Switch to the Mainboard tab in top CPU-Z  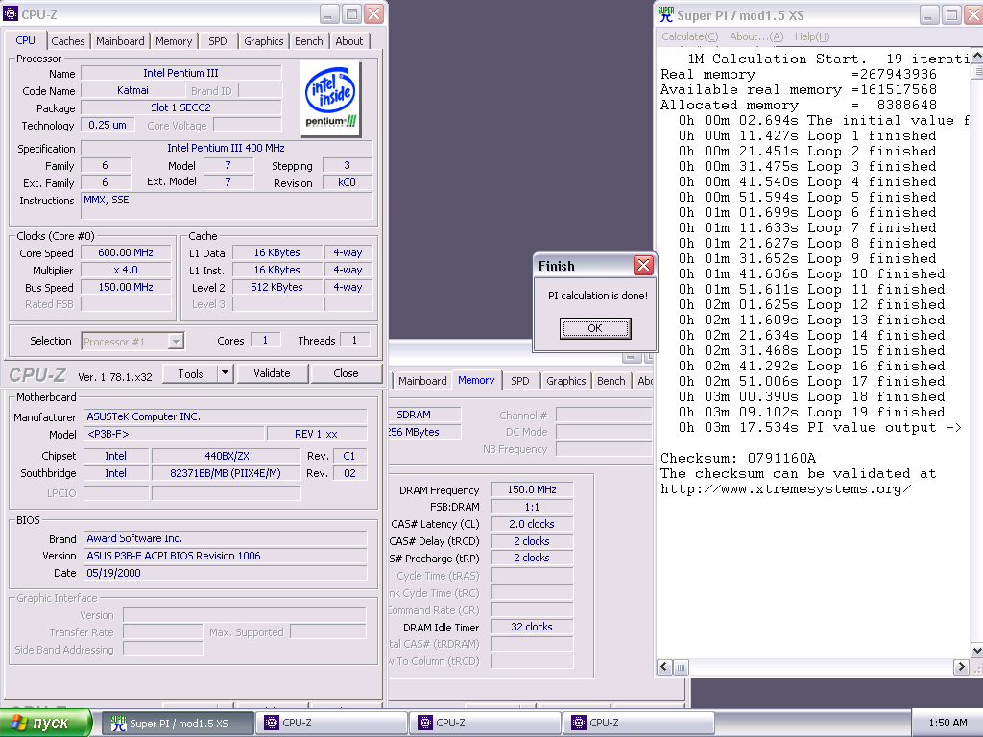tap(120, 41)
